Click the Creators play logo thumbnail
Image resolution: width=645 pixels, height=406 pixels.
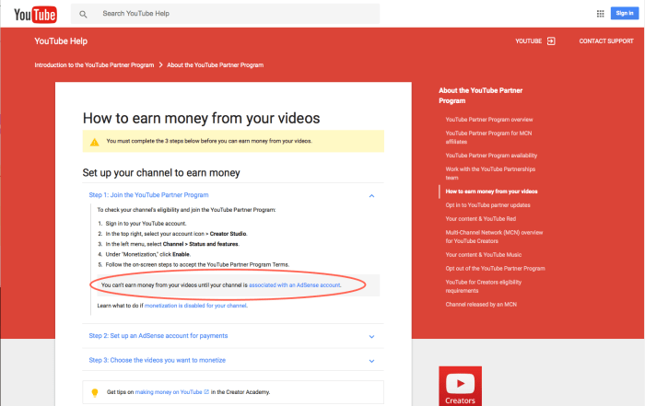460,386
